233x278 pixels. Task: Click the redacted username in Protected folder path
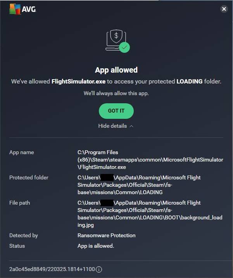(x=107, y=177)
